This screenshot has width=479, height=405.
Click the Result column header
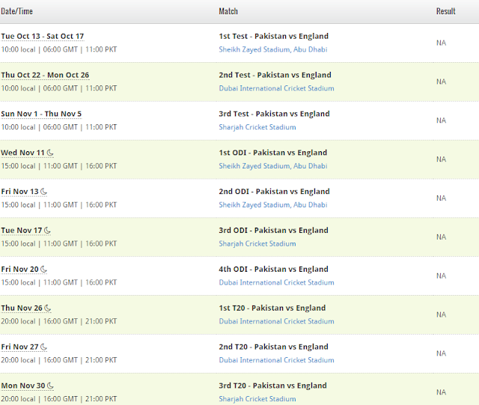tap(445, 12)
